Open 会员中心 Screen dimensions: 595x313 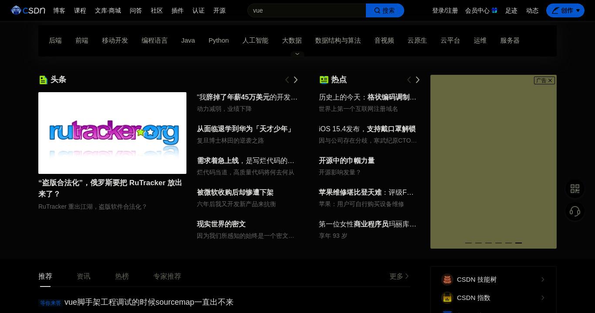coord(477,10)
